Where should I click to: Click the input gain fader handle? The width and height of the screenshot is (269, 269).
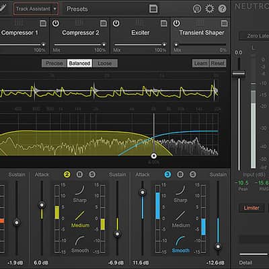pyautogui.click(x=239, y=73)
